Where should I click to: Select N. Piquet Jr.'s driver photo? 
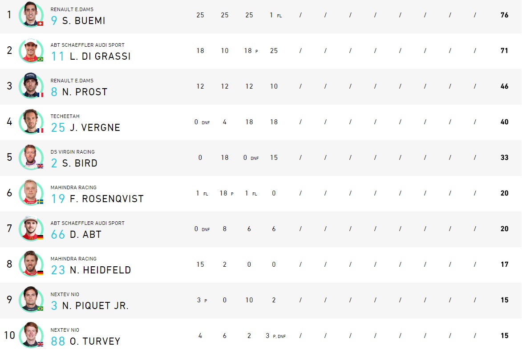tap(31, 300)
